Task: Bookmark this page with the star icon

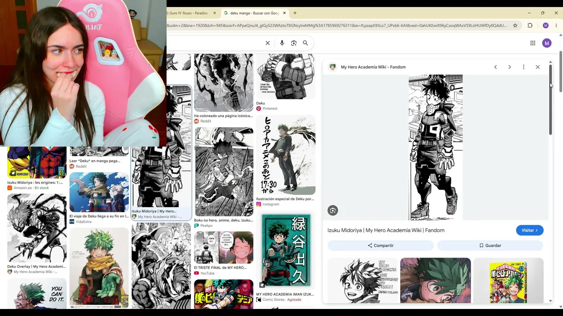Action: (x=515, y=25)
